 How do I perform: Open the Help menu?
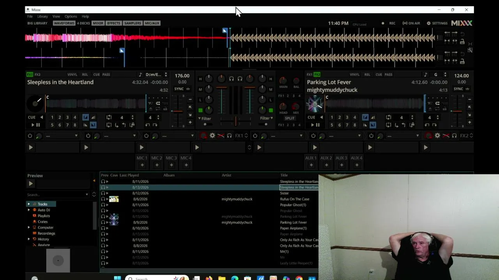85,16
